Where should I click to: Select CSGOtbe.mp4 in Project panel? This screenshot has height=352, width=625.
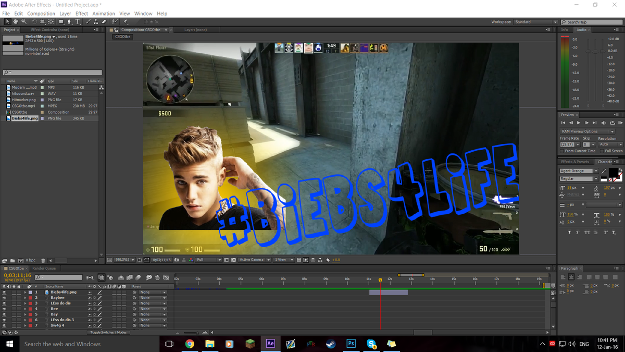tap(23, 106)
